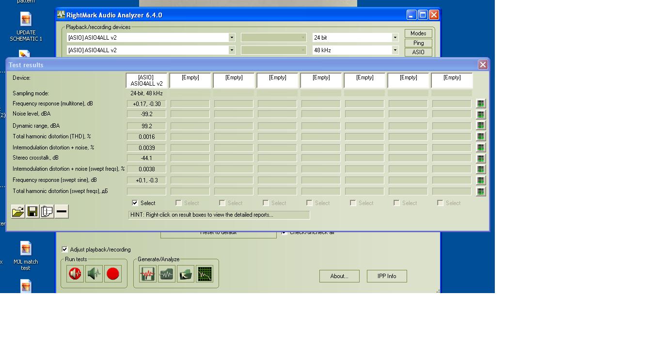
Task: Click the load results folder icon in Generate/Analyze
Action: click(186, 274)
